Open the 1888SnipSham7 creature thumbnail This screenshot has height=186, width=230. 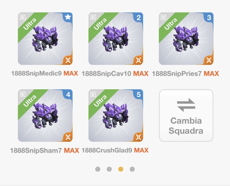[45, 115]
